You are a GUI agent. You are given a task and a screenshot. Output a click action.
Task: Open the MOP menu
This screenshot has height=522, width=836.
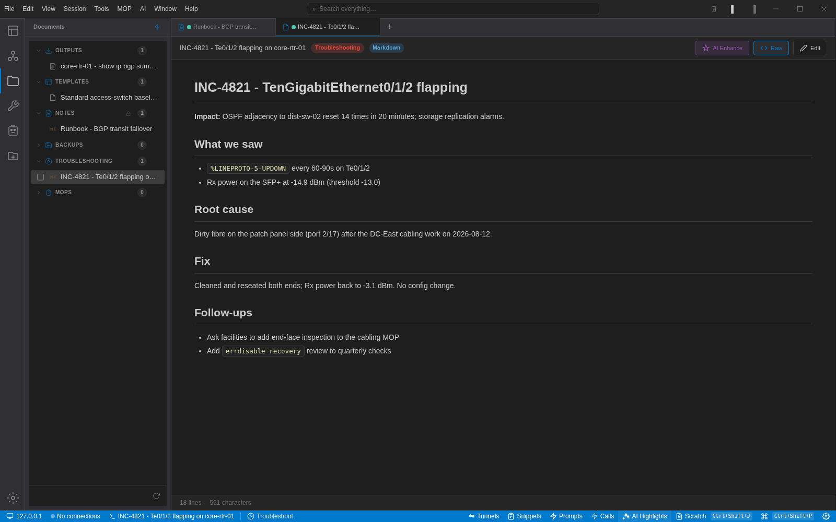[124, 9]
